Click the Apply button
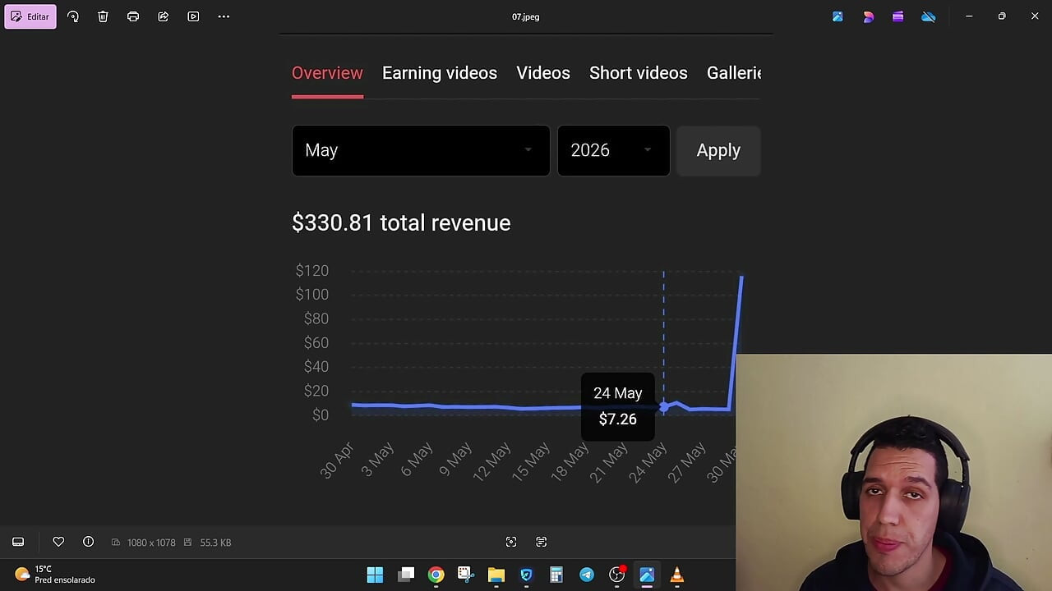 coord(718,150)
